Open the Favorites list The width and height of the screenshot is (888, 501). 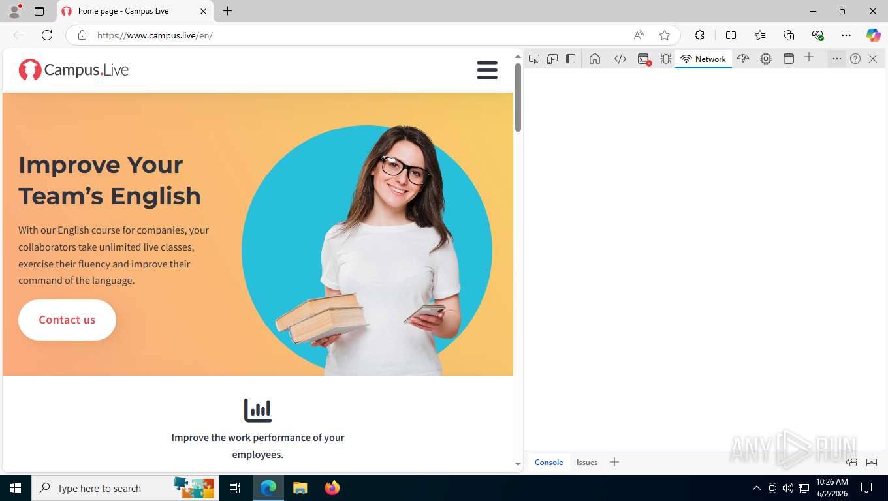pos(760,35)
